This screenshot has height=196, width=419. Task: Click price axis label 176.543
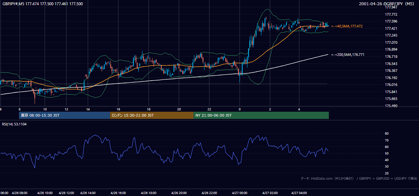pyautogui.click(x=391, y=64)
